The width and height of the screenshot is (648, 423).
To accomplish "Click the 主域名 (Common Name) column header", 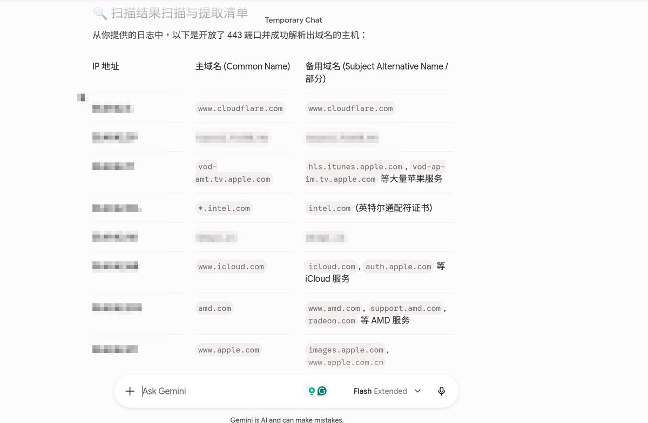I will click(242, 66).
